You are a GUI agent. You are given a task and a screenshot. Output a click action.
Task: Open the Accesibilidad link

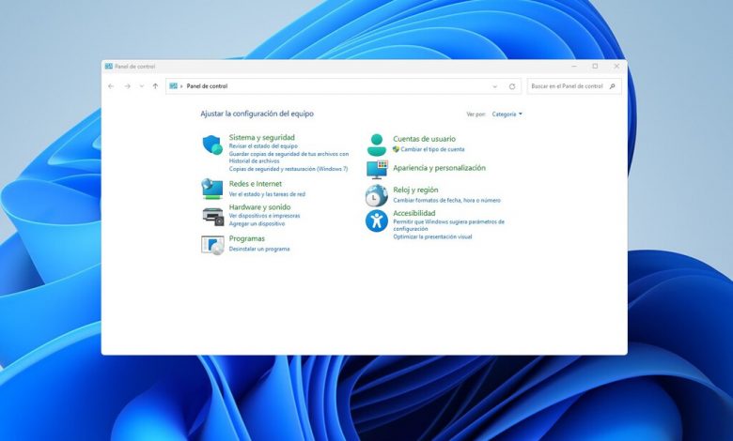coord(414,213)
